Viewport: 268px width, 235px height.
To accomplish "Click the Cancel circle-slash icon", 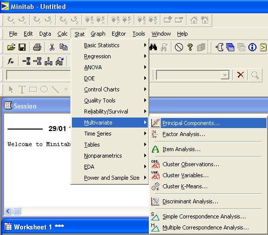I will (179, 47).
